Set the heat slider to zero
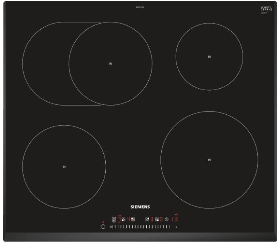Image resolution: width=279 pixels, height=244 pixels. point(111,227)
